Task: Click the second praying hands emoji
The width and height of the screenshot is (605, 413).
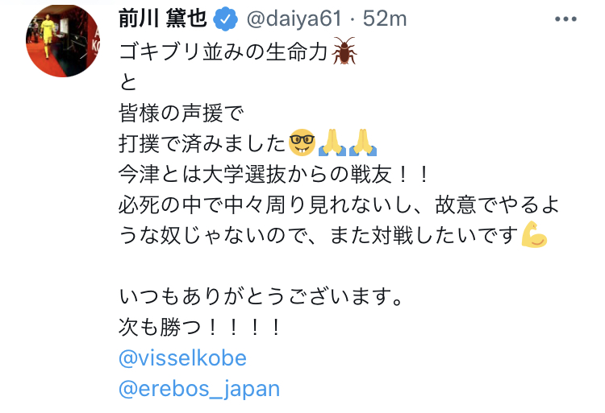Action: tap(362, 144)
